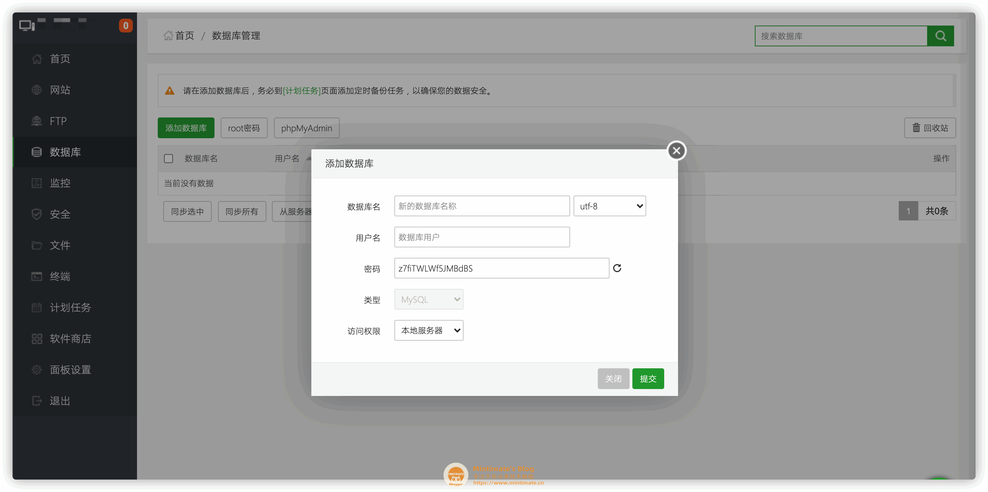This screenshot has width=988, height=492.
Task: Close the add database dialog with X icon
Action: point(676,151)
